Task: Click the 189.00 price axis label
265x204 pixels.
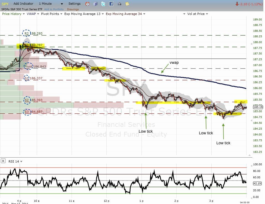Action: click(258, 19)
